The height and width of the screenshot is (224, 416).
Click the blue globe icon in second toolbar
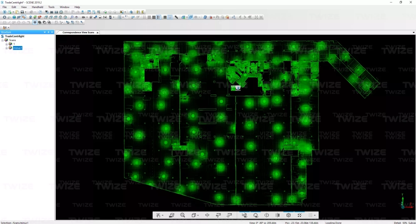14,17
